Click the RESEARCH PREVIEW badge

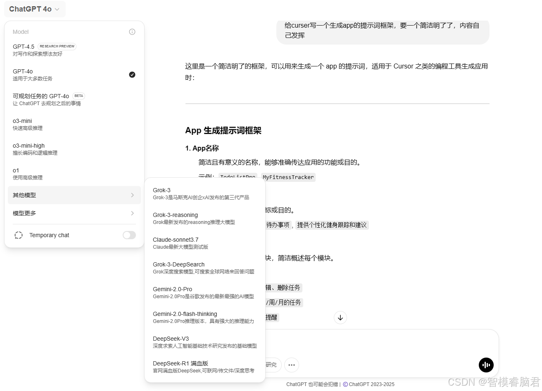pos(57,47)
